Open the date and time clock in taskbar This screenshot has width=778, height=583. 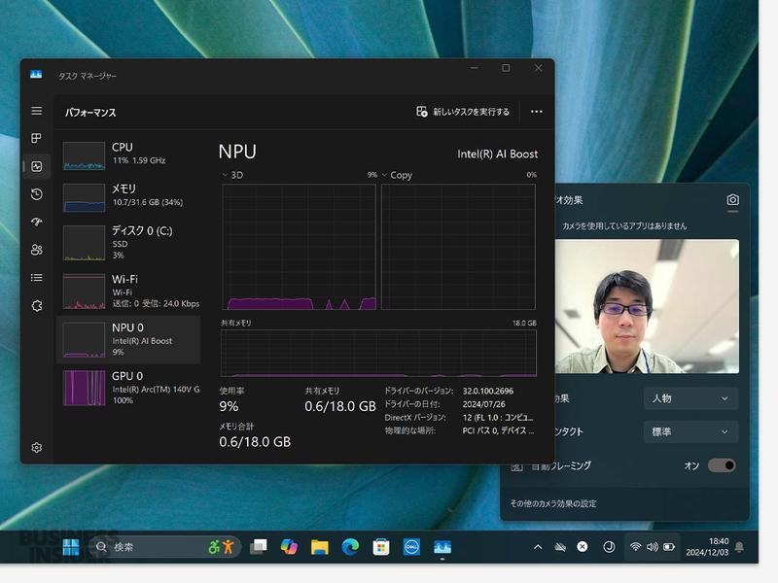(x=707, y=547)
